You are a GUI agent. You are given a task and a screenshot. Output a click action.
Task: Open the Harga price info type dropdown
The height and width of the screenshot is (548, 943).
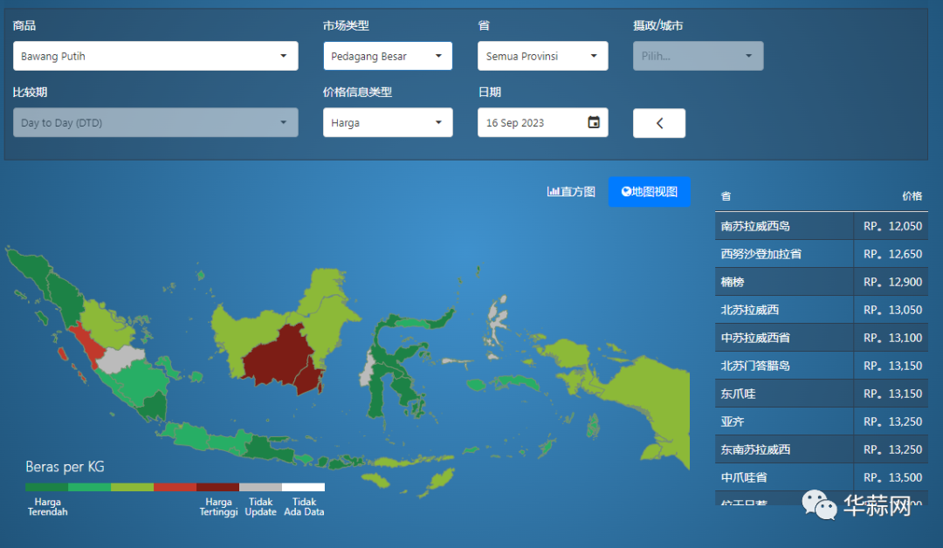click(388, 122)
